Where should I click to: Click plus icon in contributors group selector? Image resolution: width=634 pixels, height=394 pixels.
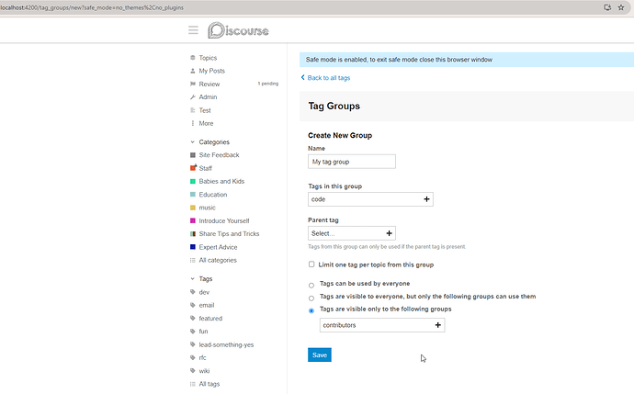[438, 325]
